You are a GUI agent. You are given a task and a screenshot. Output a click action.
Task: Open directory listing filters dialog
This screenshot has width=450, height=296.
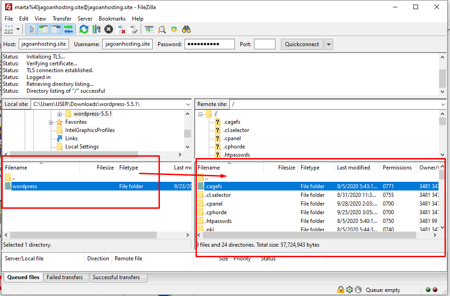click(x=149, y=29)
